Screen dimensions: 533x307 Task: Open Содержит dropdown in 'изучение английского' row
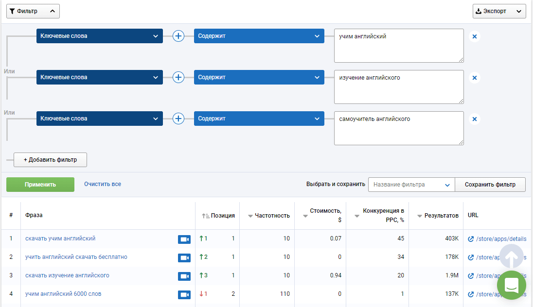point(259,77)
